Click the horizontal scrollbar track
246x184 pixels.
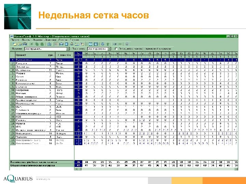pyautogui.click(x=158, y=169)
